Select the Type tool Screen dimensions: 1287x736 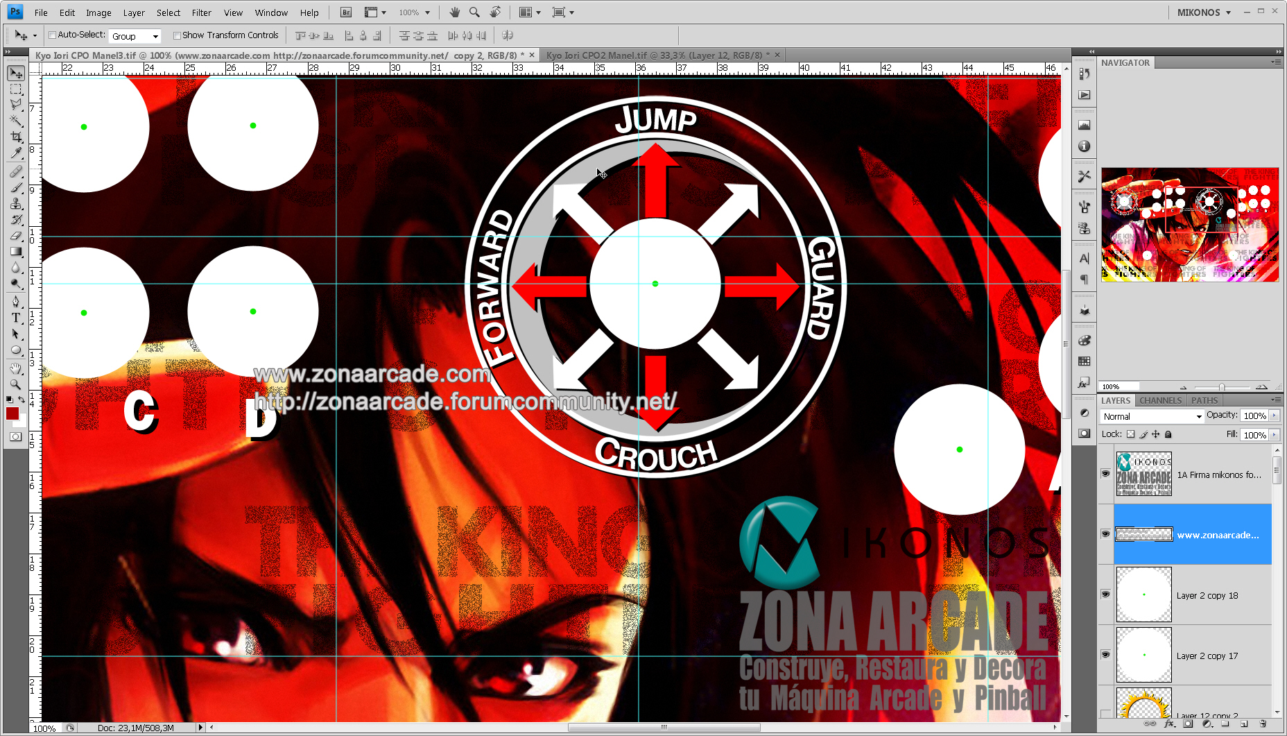[16, 318]
